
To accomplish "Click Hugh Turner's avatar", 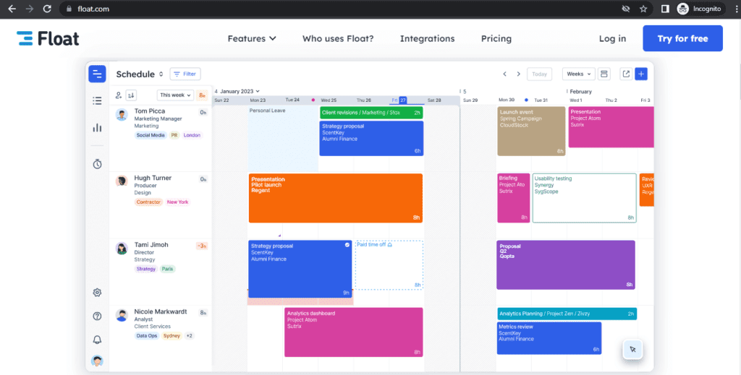I will [x=122, y=181].
